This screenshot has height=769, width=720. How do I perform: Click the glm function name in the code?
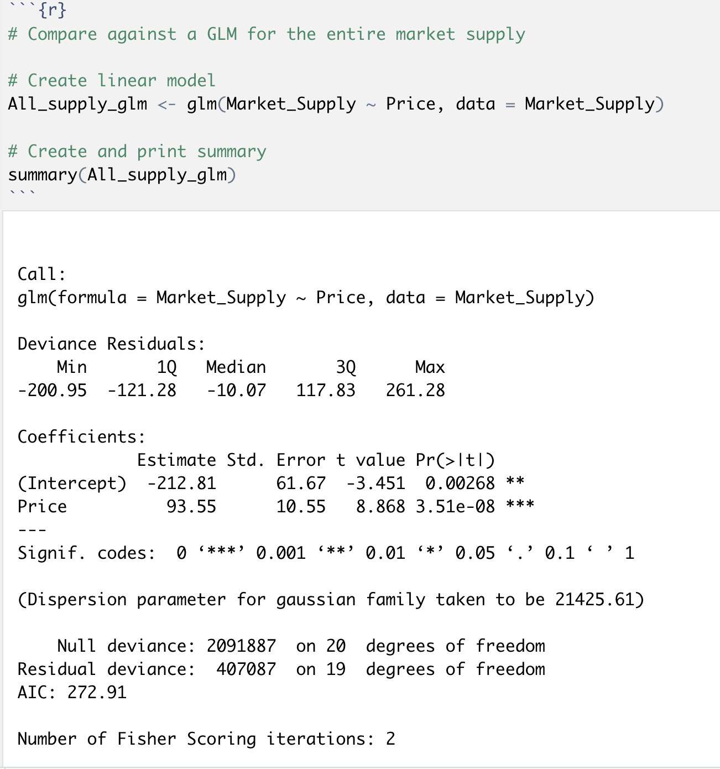[x=201, y=104]
